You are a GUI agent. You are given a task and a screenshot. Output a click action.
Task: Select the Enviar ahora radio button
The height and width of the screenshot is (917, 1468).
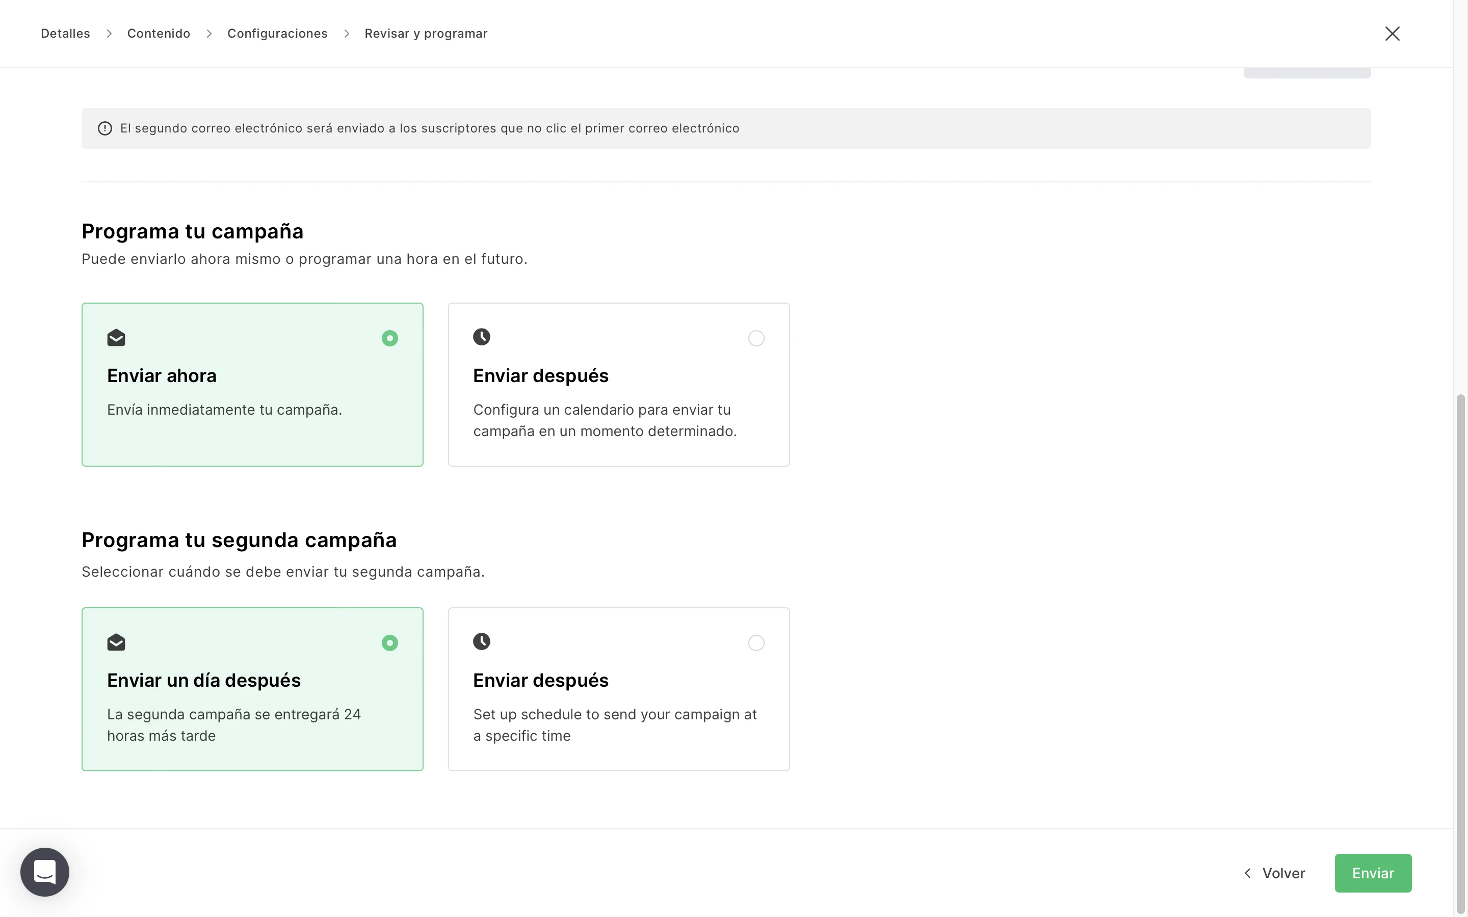tap(390, 338)
